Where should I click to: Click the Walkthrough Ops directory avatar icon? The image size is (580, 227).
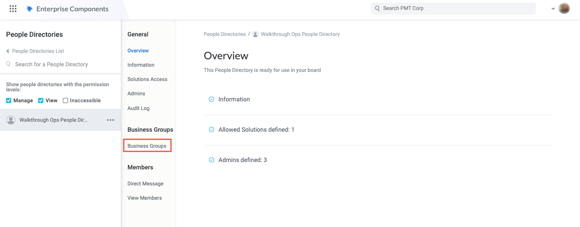[x=11, y=120]
